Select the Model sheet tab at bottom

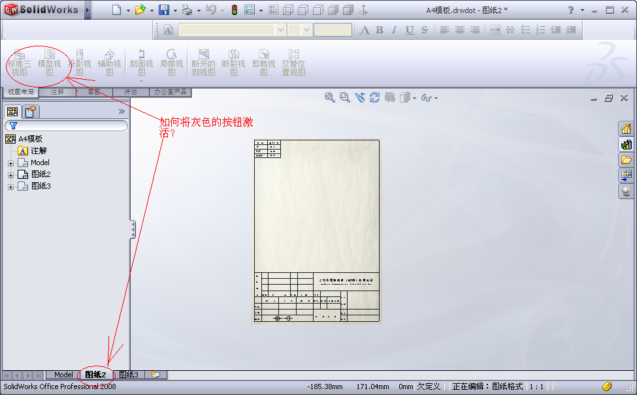tap(64, 375)
